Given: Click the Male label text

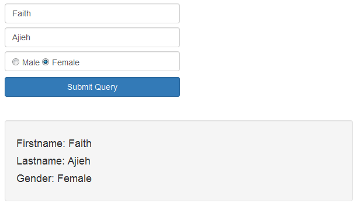Looking at the screenshot, I should 31,62.
